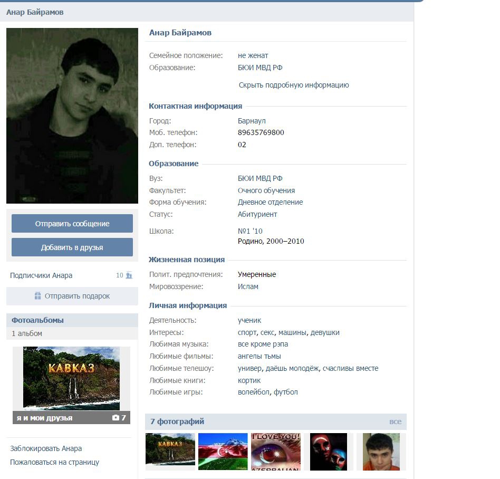Screen dimensions: 500x479
Task: Click the Пожаловаться на страницу link
Action: 54,462
